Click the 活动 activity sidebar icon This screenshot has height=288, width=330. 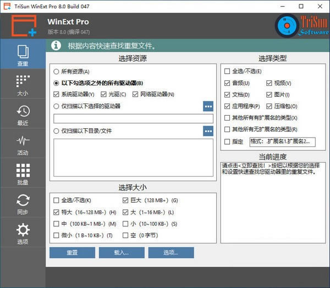[x=23, y=142]
